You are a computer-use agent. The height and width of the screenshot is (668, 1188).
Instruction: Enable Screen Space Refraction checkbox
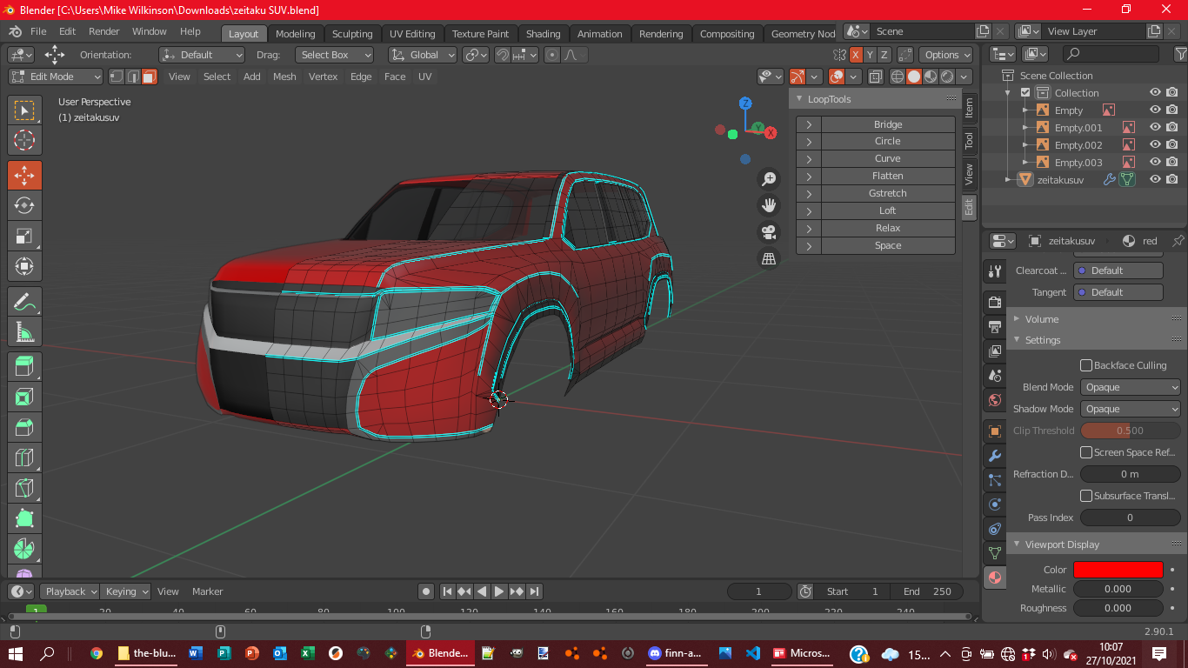click(x=1086, y=452)
